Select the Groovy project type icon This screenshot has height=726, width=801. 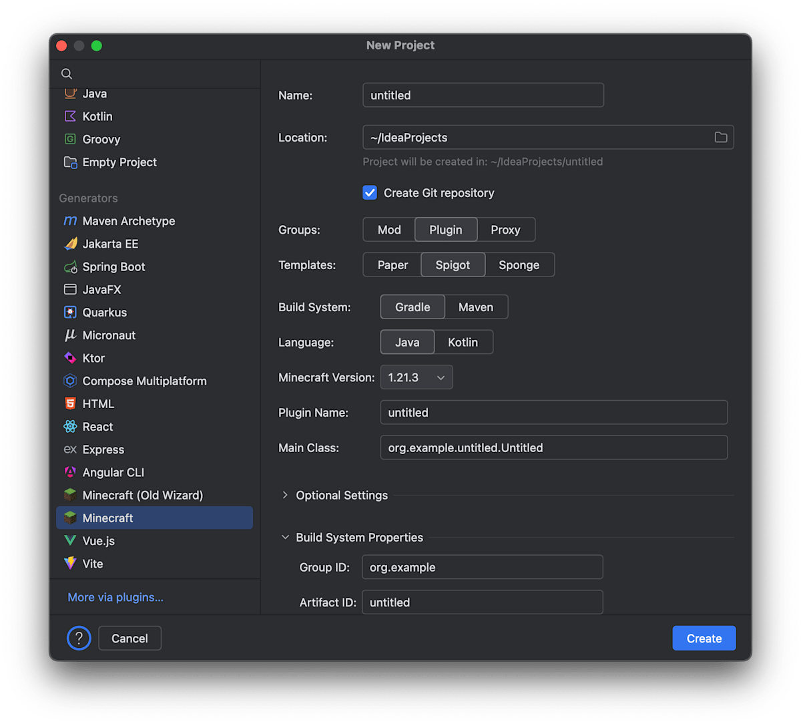pos(70,139)
